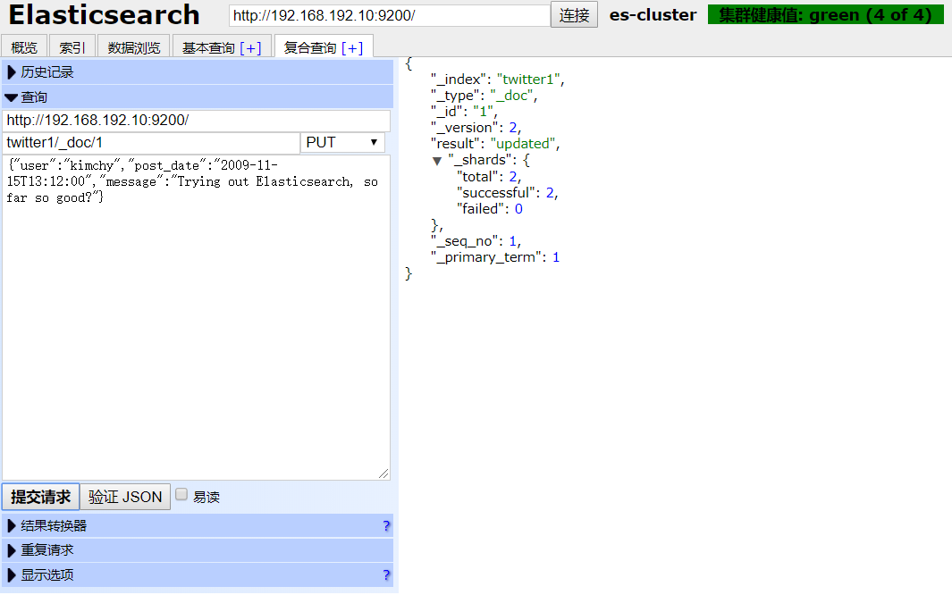The width and height of the screenshot is (952, 595).
Task: Switch to the 数据浏览 tab
Action: [x=134, y=47]
